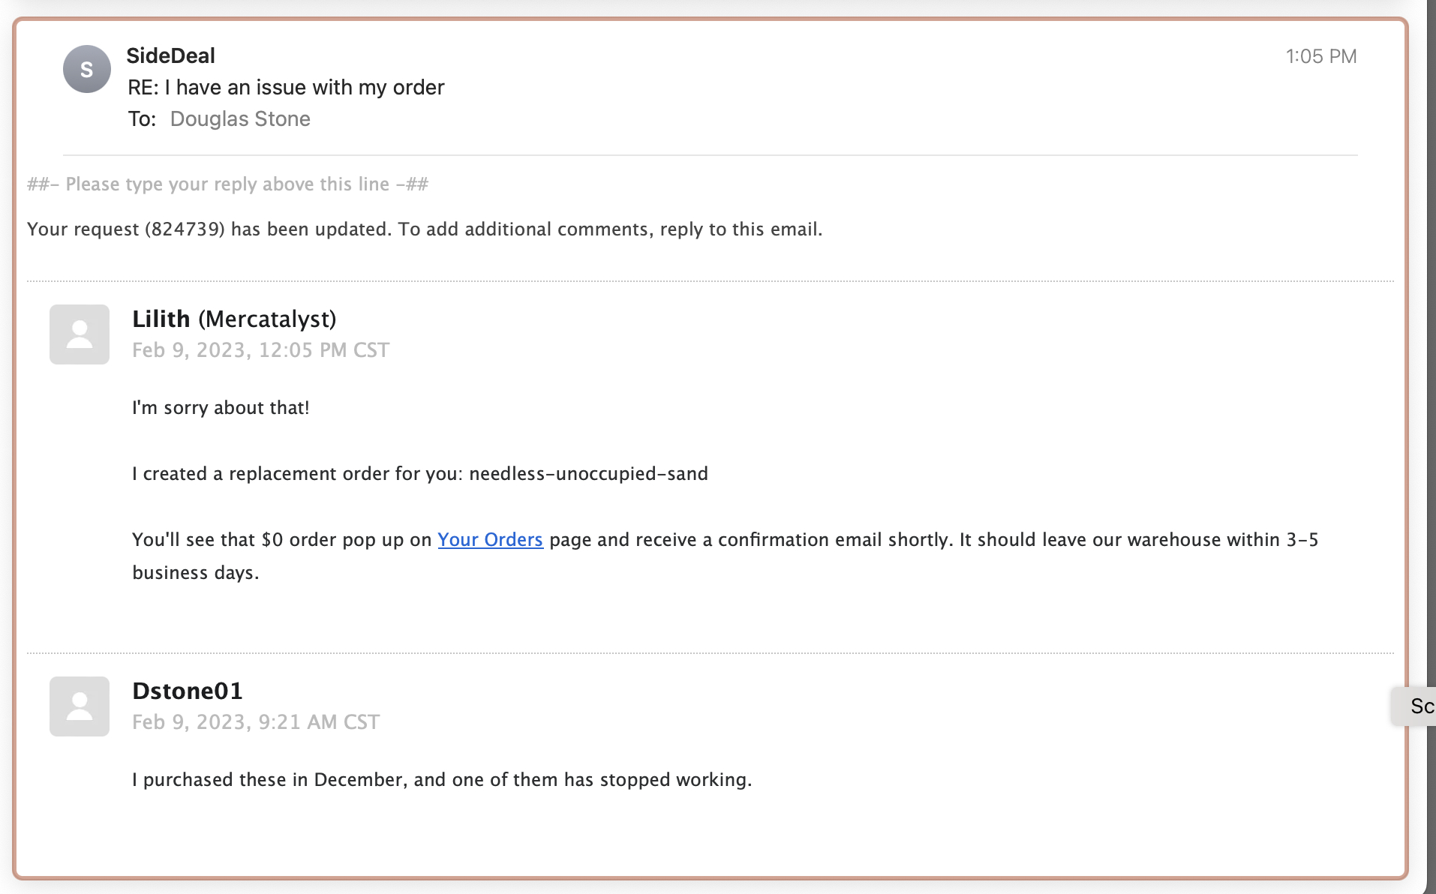Click the dotted separator above Lilith's message

coord(713,281)
